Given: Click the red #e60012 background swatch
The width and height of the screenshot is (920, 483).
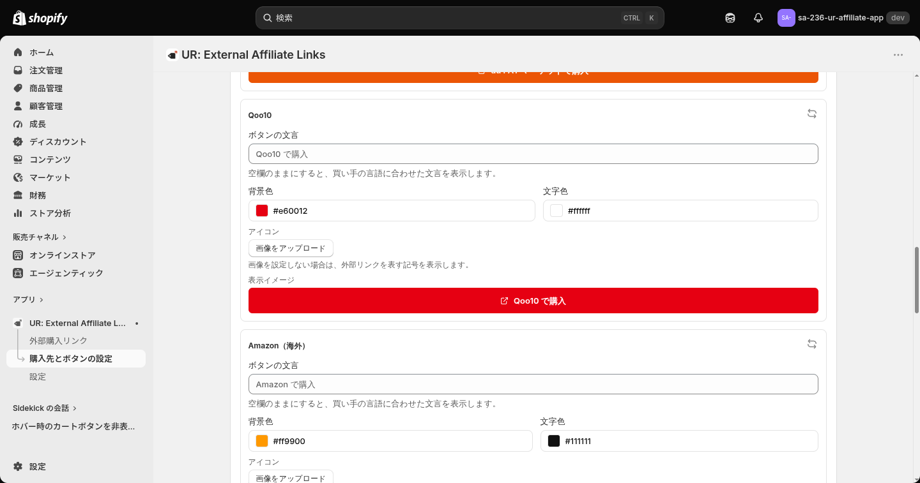Looking at the screenshot, I should pos(262,211).
